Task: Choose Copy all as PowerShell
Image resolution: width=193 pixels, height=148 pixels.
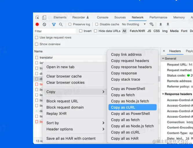Action: [132, 114]
